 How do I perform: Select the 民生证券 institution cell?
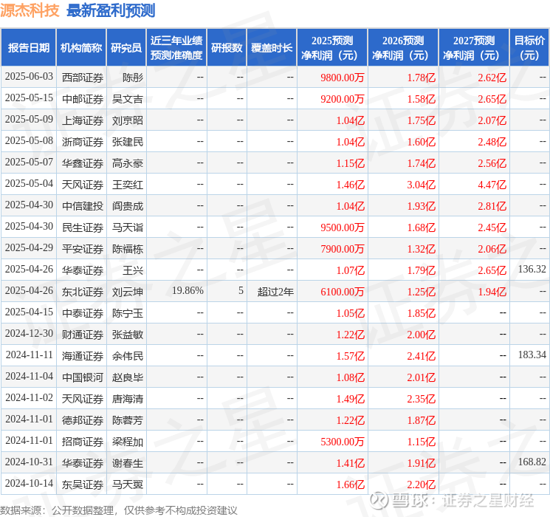point(83,227)
